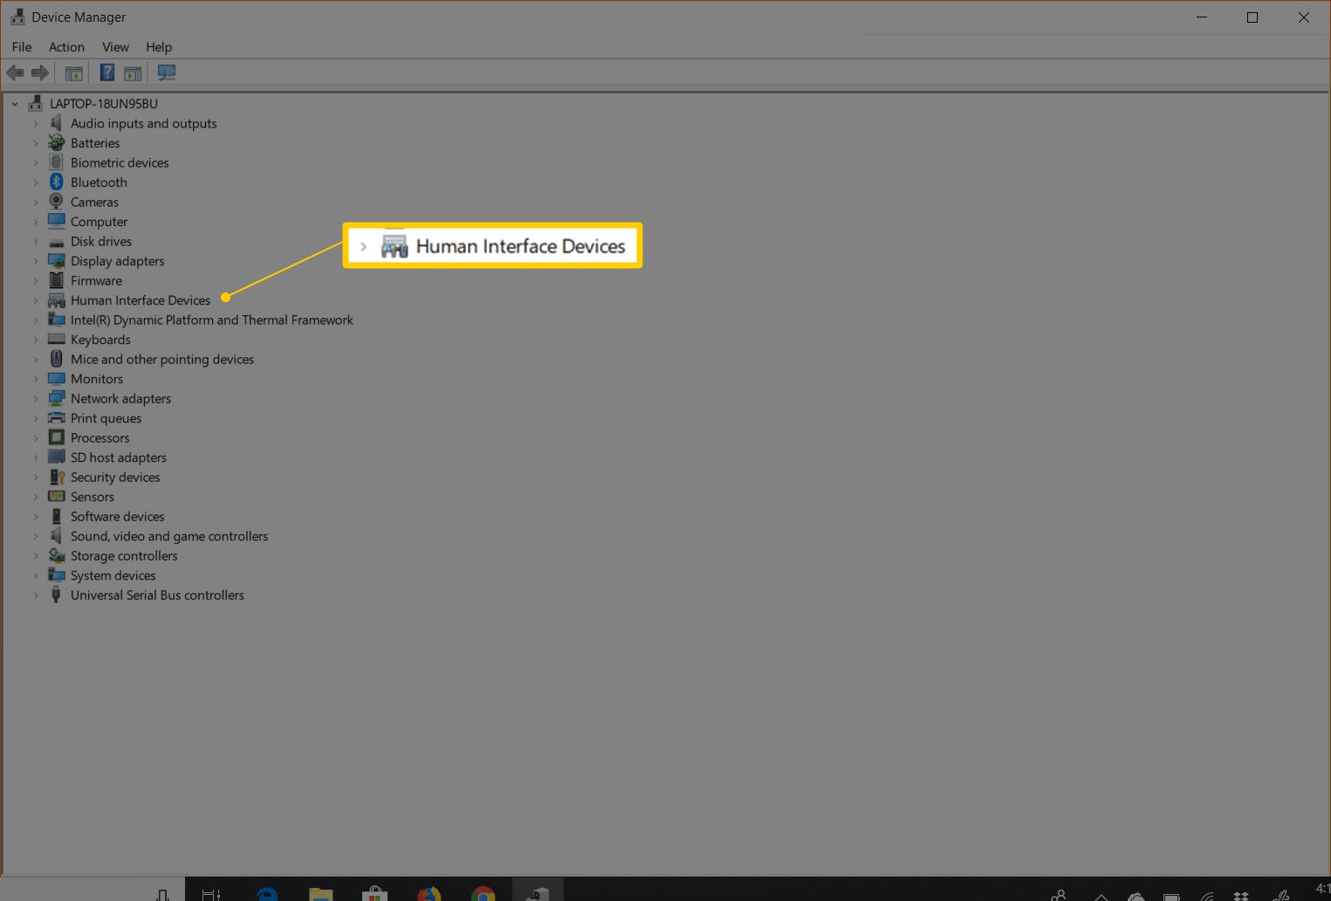Select the Print queues label
Viewport: 1331px width, 901px height.
pos(106,417)
